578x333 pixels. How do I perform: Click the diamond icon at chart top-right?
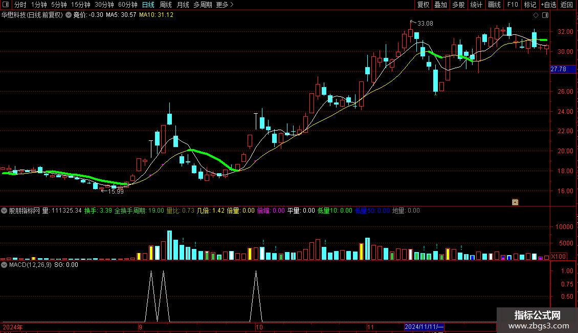[x=536, y=15]
